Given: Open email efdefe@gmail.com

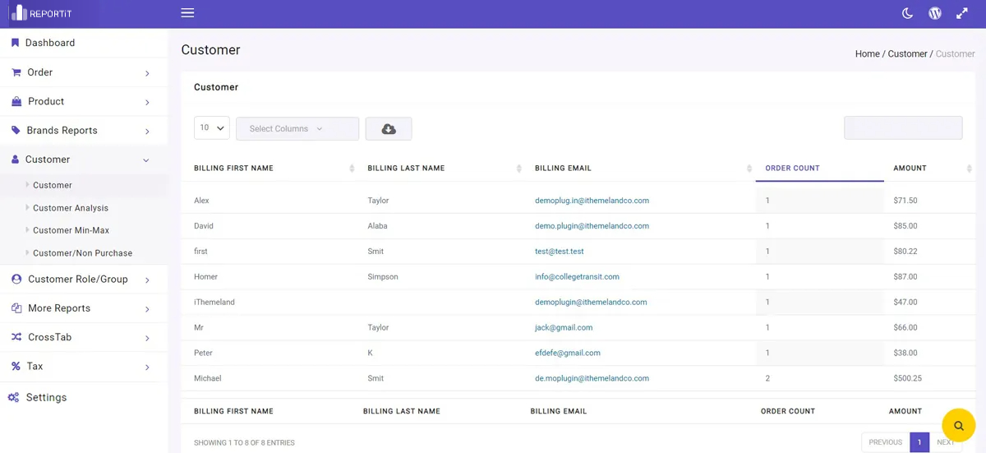Looking at the screenshot, I should [x=567, y=353].
